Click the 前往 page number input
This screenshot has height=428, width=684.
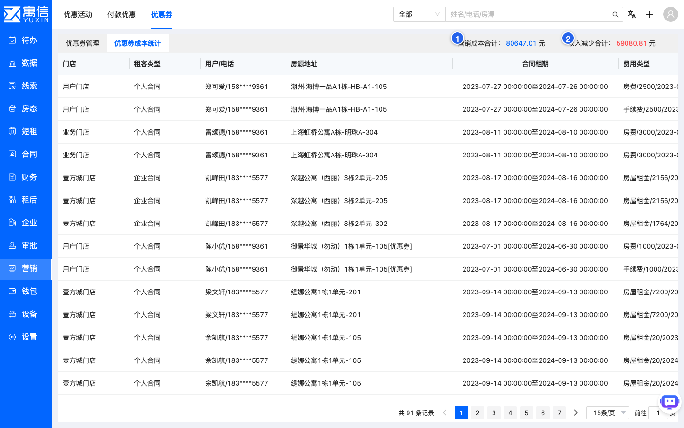click(x=658, y=413)
